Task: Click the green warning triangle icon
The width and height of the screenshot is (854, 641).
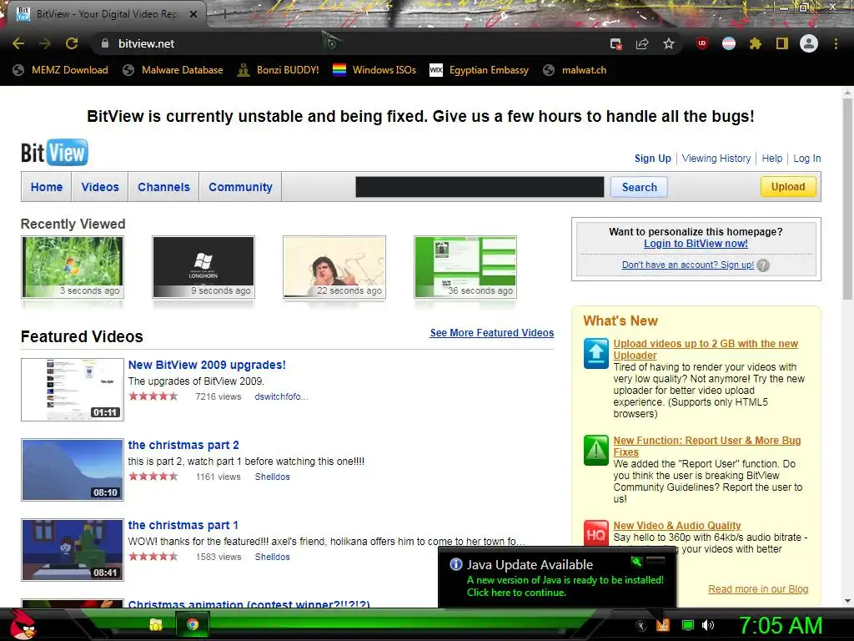Action: 595,450
